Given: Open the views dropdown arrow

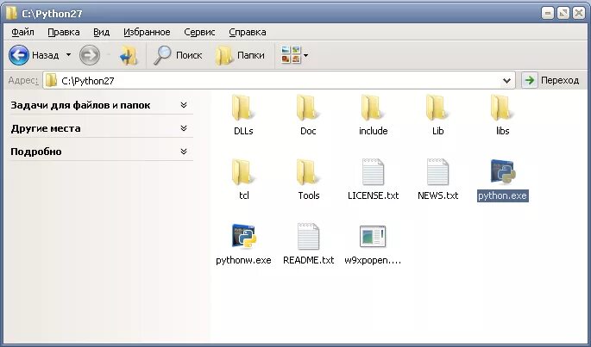Looking at the screenshot, I should tap(305, 55).
